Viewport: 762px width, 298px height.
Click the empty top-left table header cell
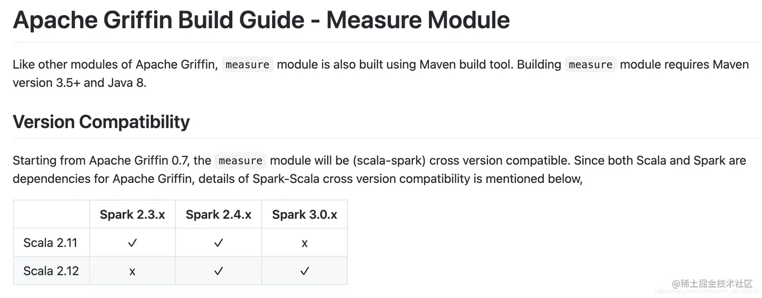51,215
